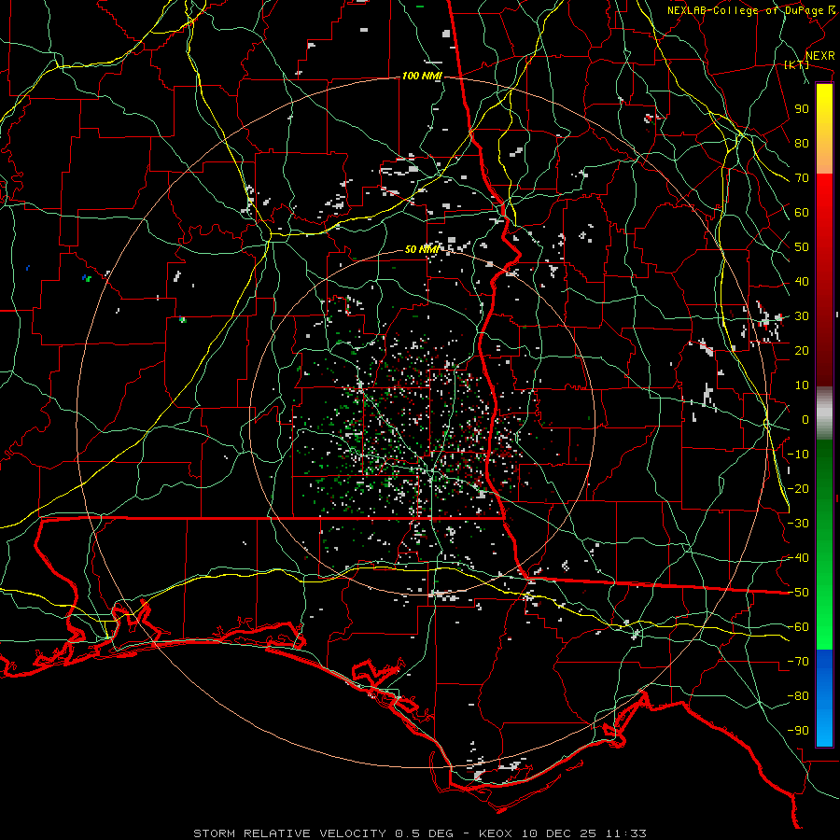
Task: Click the -60 value on the velocity scale
Action: pyautogui.click(x=798, y=627)
